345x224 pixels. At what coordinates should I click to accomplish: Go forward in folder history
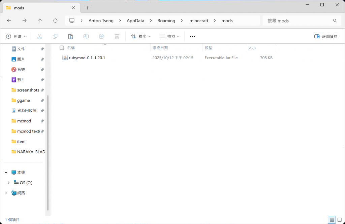pos(24,21)
